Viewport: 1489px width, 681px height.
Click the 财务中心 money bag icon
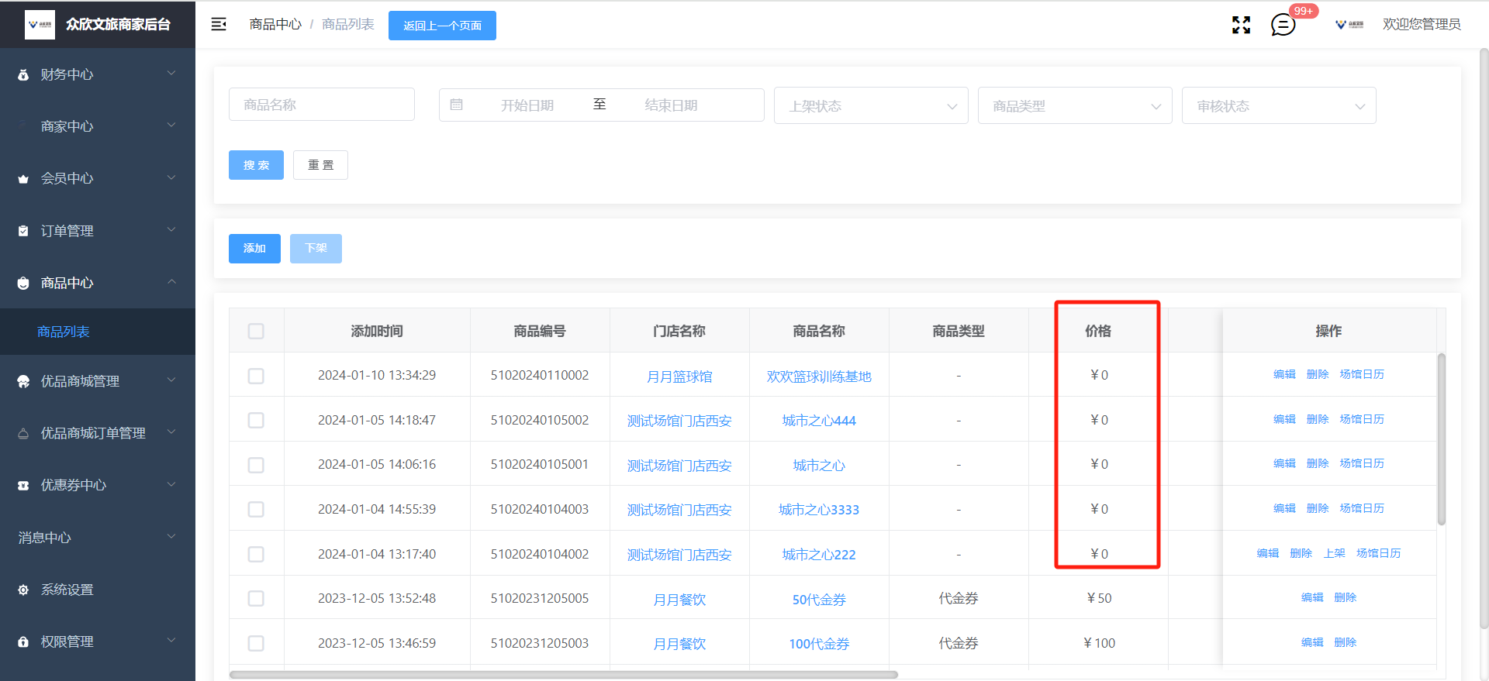pyautogui.click(x=23, y=74)
